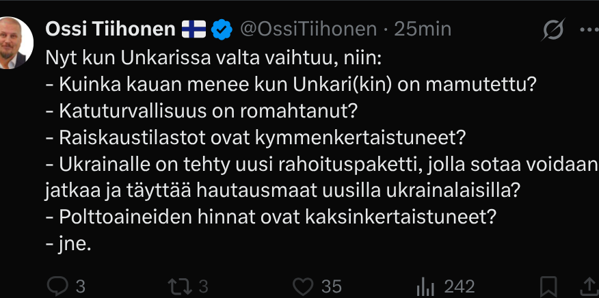This screenshot has width=599, height=298.
Task: Bookmark this tweet by Ossi Tiihonen
Action: [548, 285]
